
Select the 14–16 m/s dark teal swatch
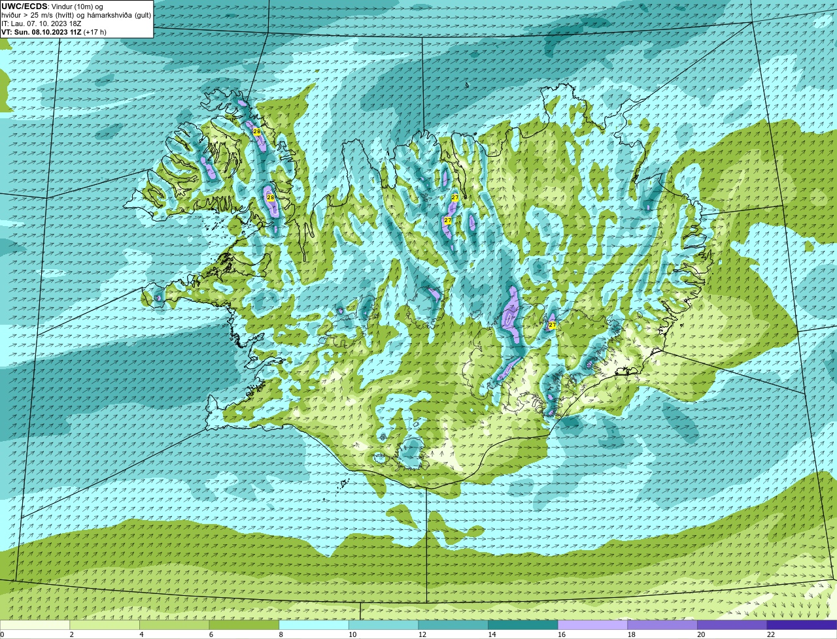523,625
